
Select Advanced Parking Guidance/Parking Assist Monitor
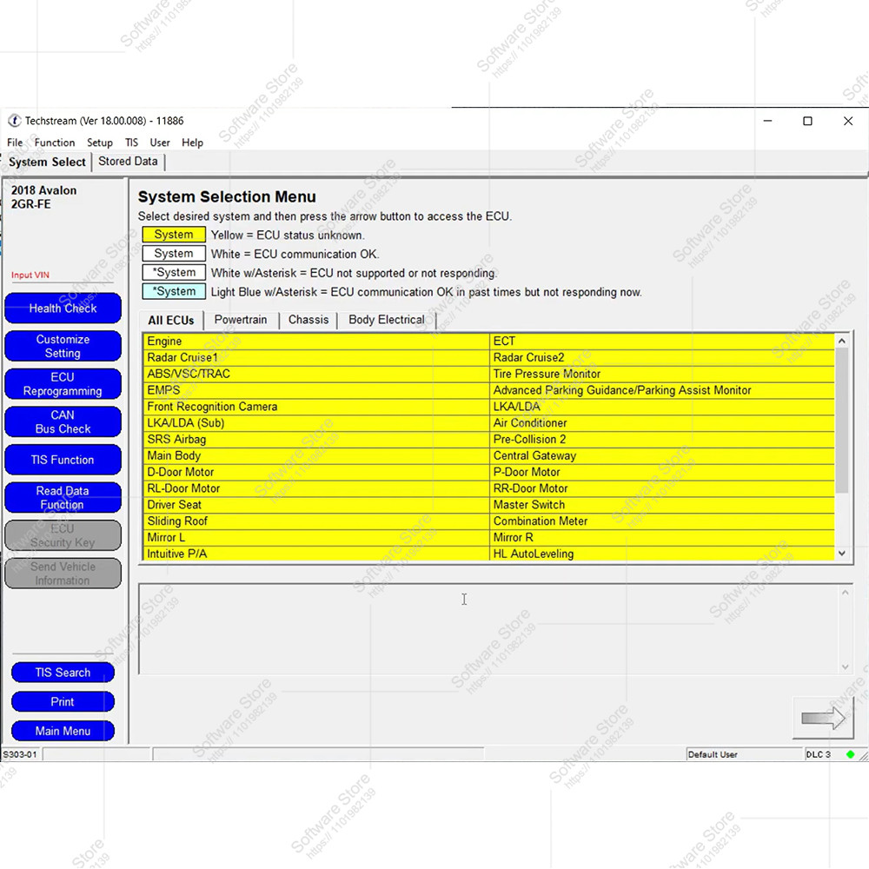click(662, 390)
